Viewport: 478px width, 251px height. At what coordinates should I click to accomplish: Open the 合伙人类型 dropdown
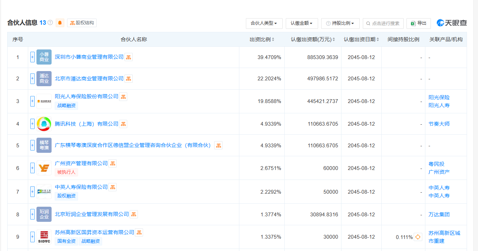pos(264,23)
